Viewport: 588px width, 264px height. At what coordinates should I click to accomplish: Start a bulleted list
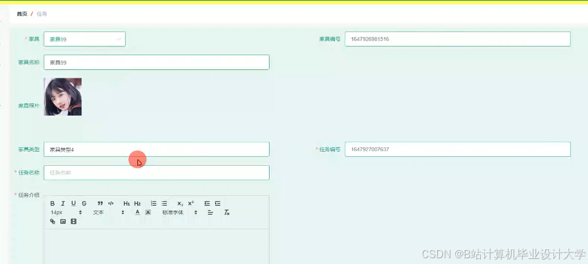pos(164,203)
